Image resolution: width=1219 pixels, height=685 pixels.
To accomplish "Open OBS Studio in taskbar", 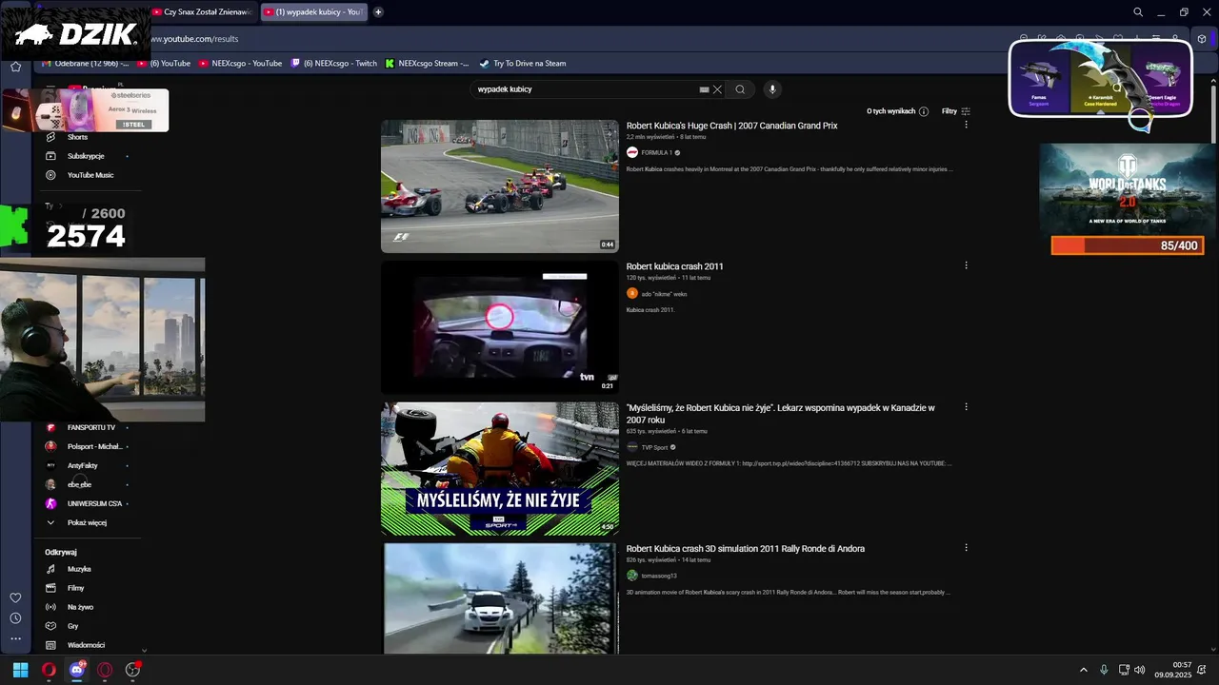I will point(133,670).
